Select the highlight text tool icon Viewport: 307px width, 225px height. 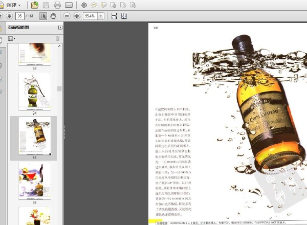103,5
